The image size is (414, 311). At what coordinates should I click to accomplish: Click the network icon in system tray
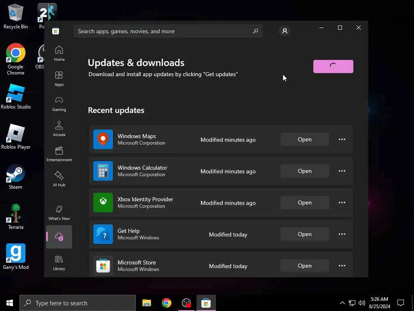(352, 303)
